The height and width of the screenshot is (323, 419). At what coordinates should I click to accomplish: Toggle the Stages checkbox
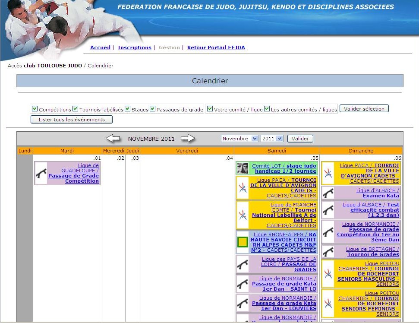128,109
